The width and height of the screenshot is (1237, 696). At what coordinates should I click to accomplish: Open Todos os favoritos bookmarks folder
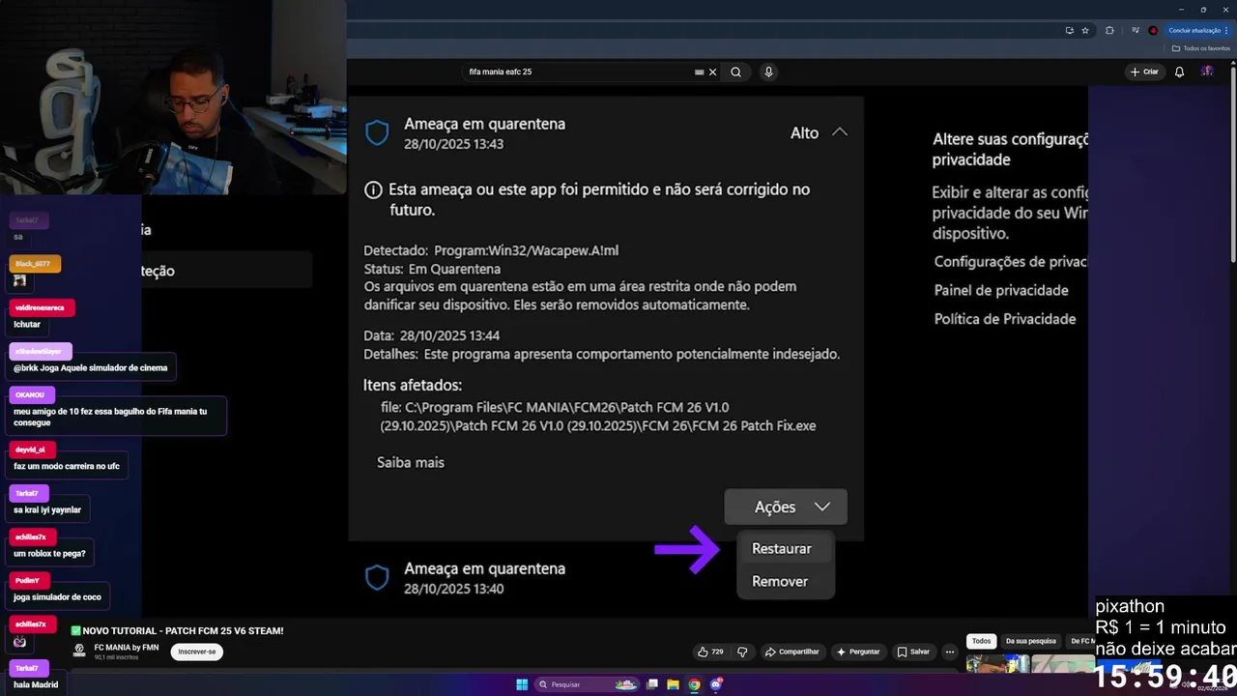click(1201, 48)
